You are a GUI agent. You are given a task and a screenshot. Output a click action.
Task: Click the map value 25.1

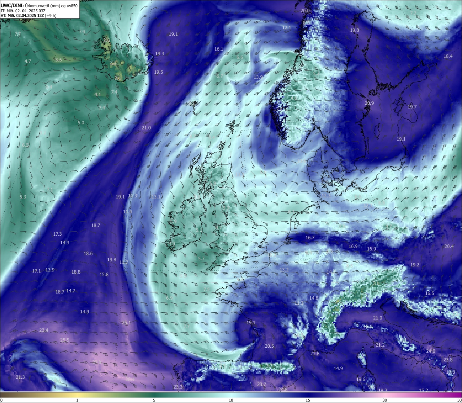tap(126, 323)
